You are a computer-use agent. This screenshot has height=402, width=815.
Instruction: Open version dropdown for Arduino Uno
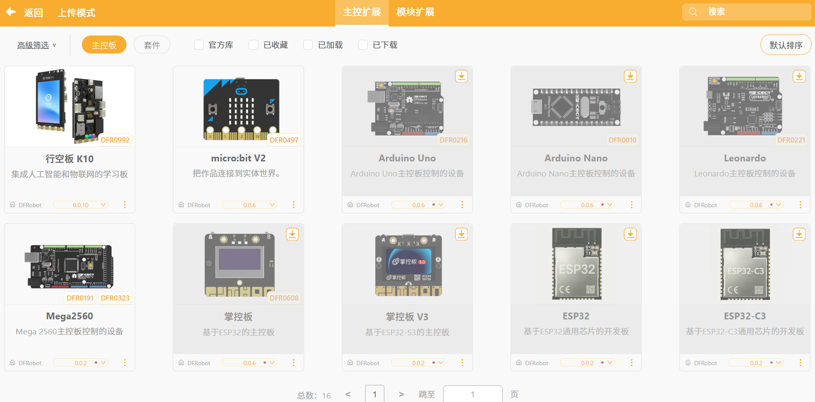point(419,205)
